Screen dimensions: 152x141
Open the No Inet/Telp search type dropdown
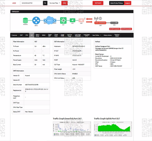(55, 3)
